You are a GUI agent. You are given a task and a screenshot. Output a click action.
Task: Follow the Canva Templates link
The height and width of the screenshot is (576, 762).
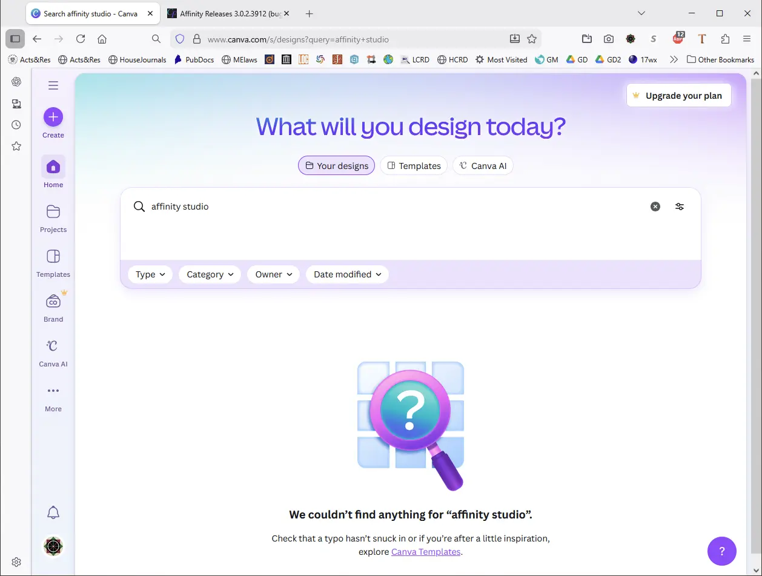point(426,552)
